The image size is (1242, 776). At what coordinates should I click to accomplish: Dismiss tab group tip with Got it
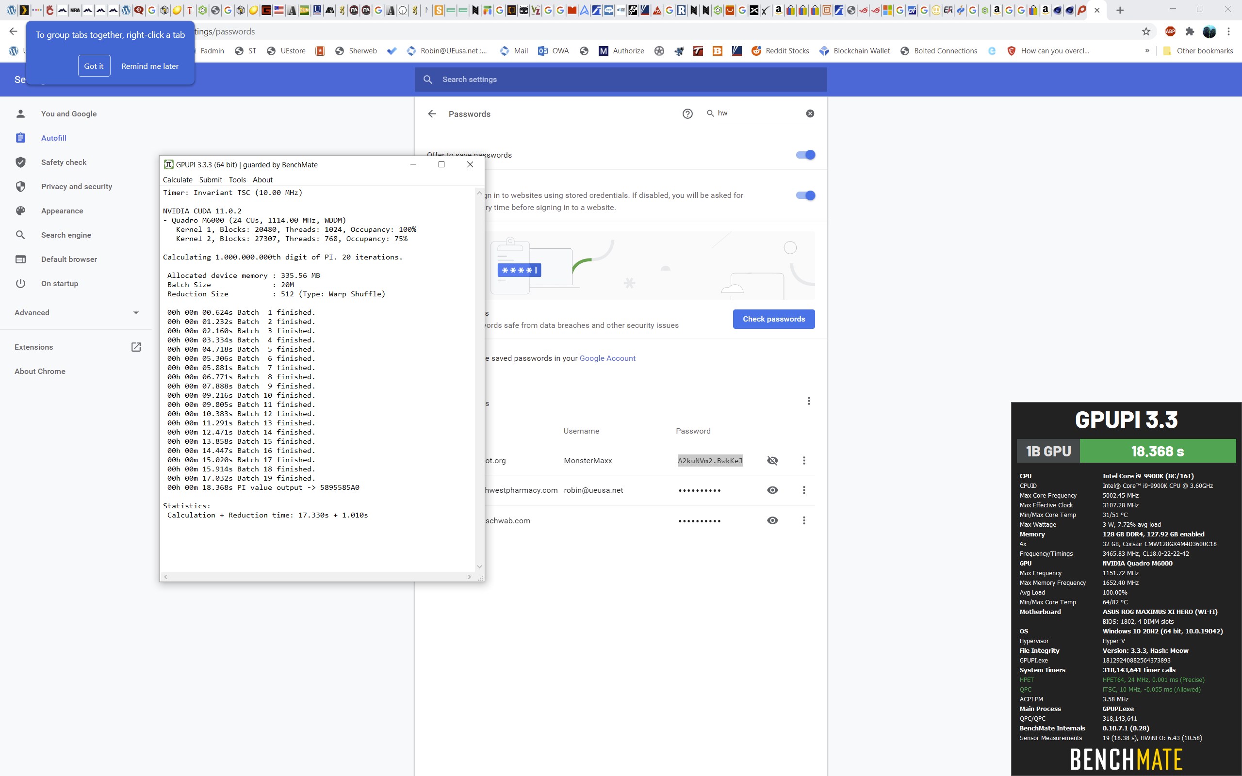point(94,65)
